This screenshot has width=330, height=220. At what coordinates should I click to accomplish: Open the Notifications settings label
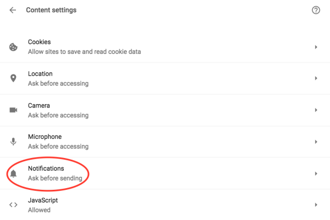(46, 168)
